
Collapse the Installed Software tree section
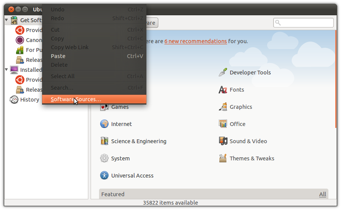pos(6,69)
